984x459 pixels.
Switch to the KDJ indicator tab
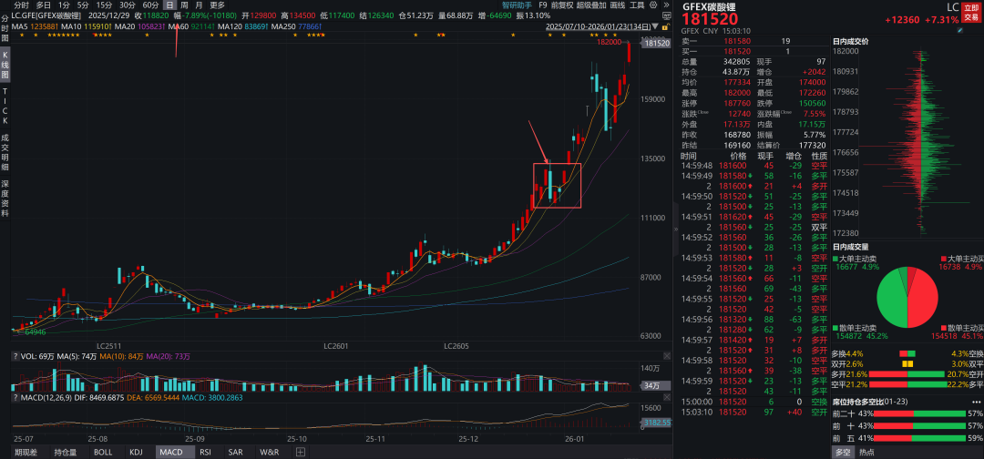[136, 452]
